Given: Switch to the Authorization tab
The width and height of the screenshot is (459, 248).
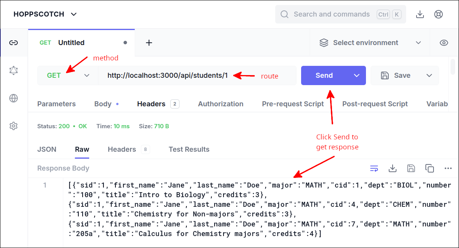Looking at the screenshot, I should coord(220,104).
